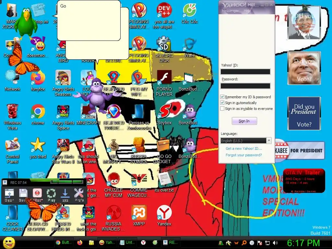
Task: Open the recorder's wrench tools settings
Action: pos(79,195)
